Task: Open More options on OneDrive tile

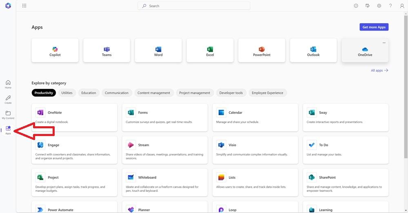Action: tap(384, 43)
